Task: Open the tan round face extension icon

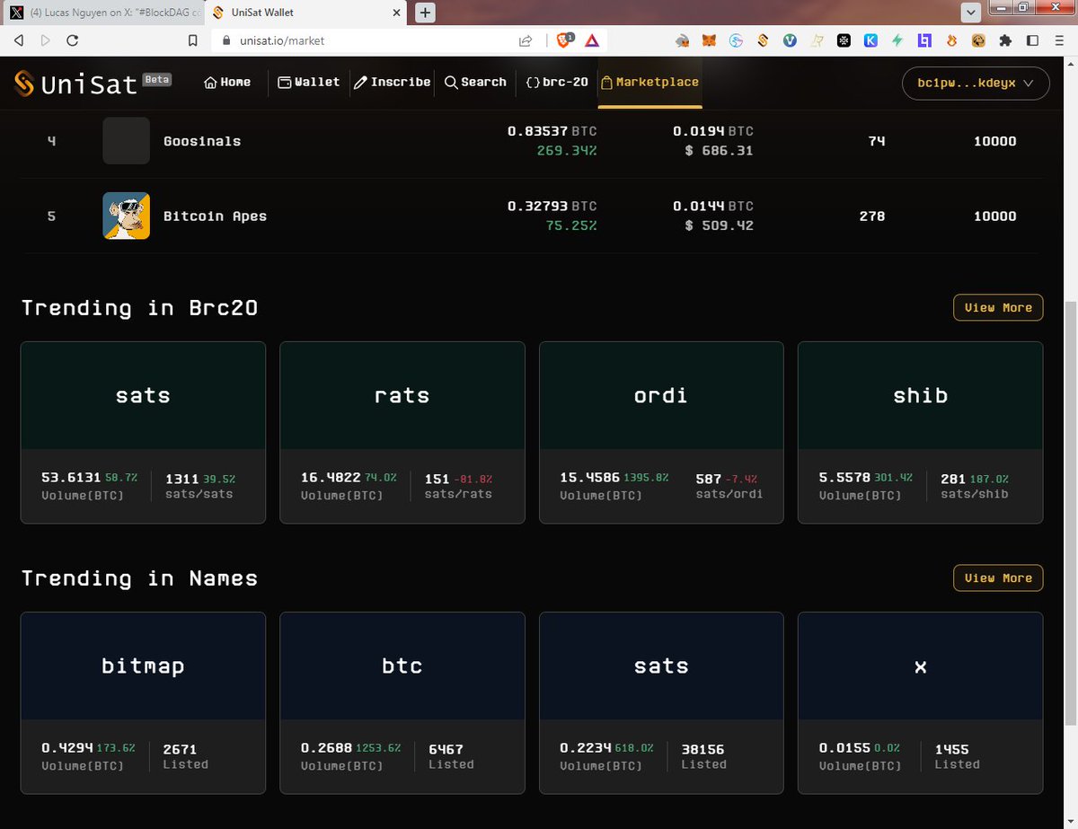Action: pos(978,40)
